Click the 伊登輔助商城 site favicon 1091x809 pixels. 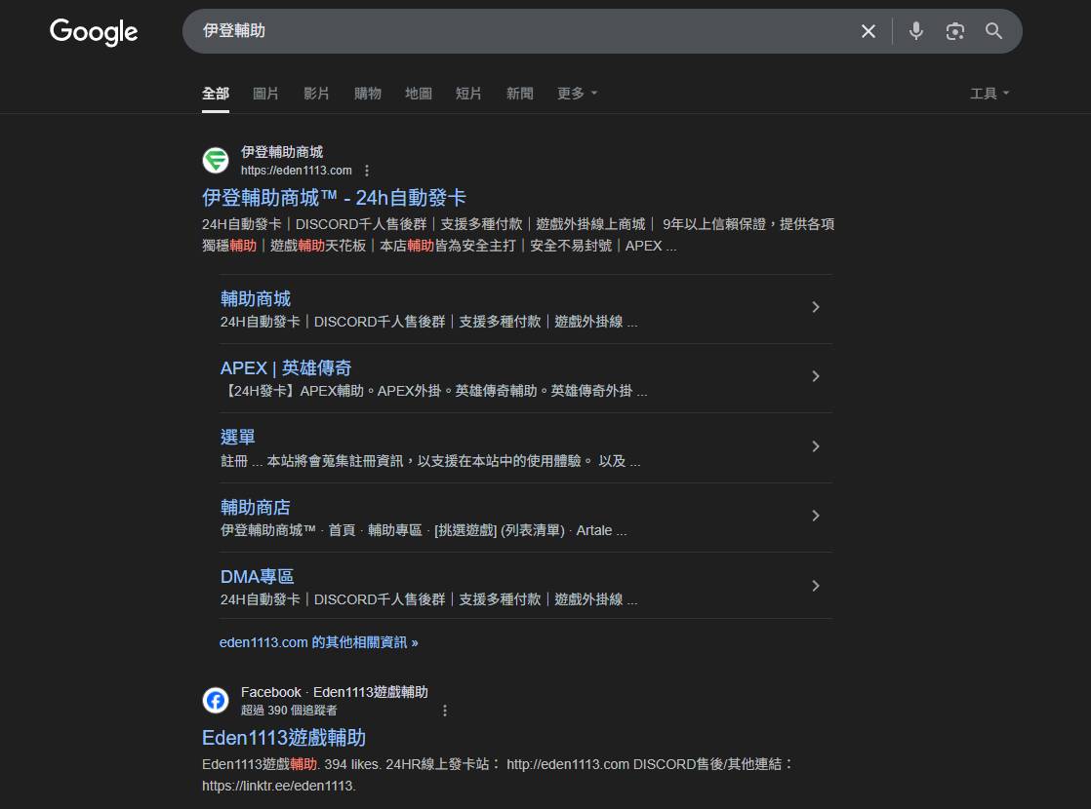(x=216, y=161)
